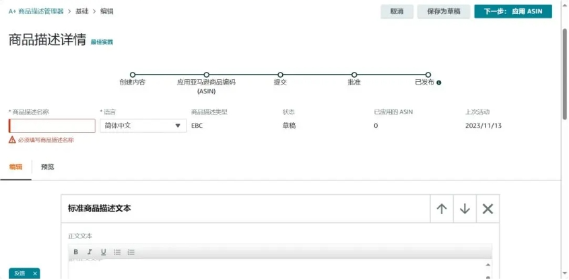Toggle underline formatting in body text
Image resolution: width=569 pixels, height=280 pixels.
[x=104, y=252]
